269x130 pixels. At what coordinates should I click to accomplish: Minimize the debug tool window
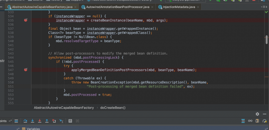pos(265,114)
